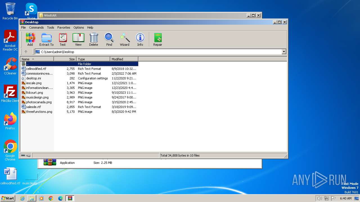Click the Add toolbar icon

(30, 40)
